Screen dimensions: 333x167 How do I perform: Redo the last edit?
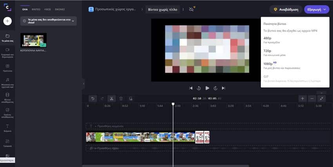(102, 99)
